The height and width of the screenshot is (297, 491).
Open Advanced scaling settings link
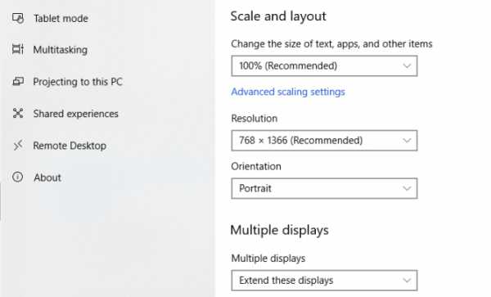pyautogui.click(x=288, y=92)
